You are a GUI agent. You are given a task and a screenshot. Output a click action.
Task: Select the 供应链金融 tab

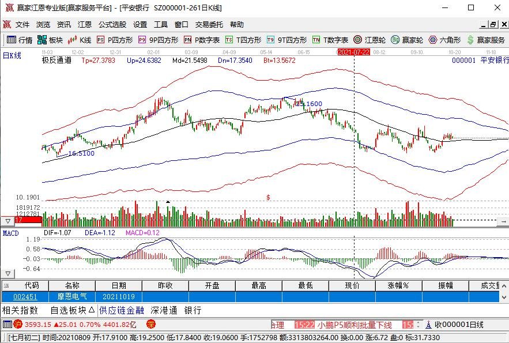click(x=122, y=310)
